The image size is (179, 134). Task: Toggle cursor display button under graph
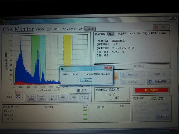click(x=31, y=98)
